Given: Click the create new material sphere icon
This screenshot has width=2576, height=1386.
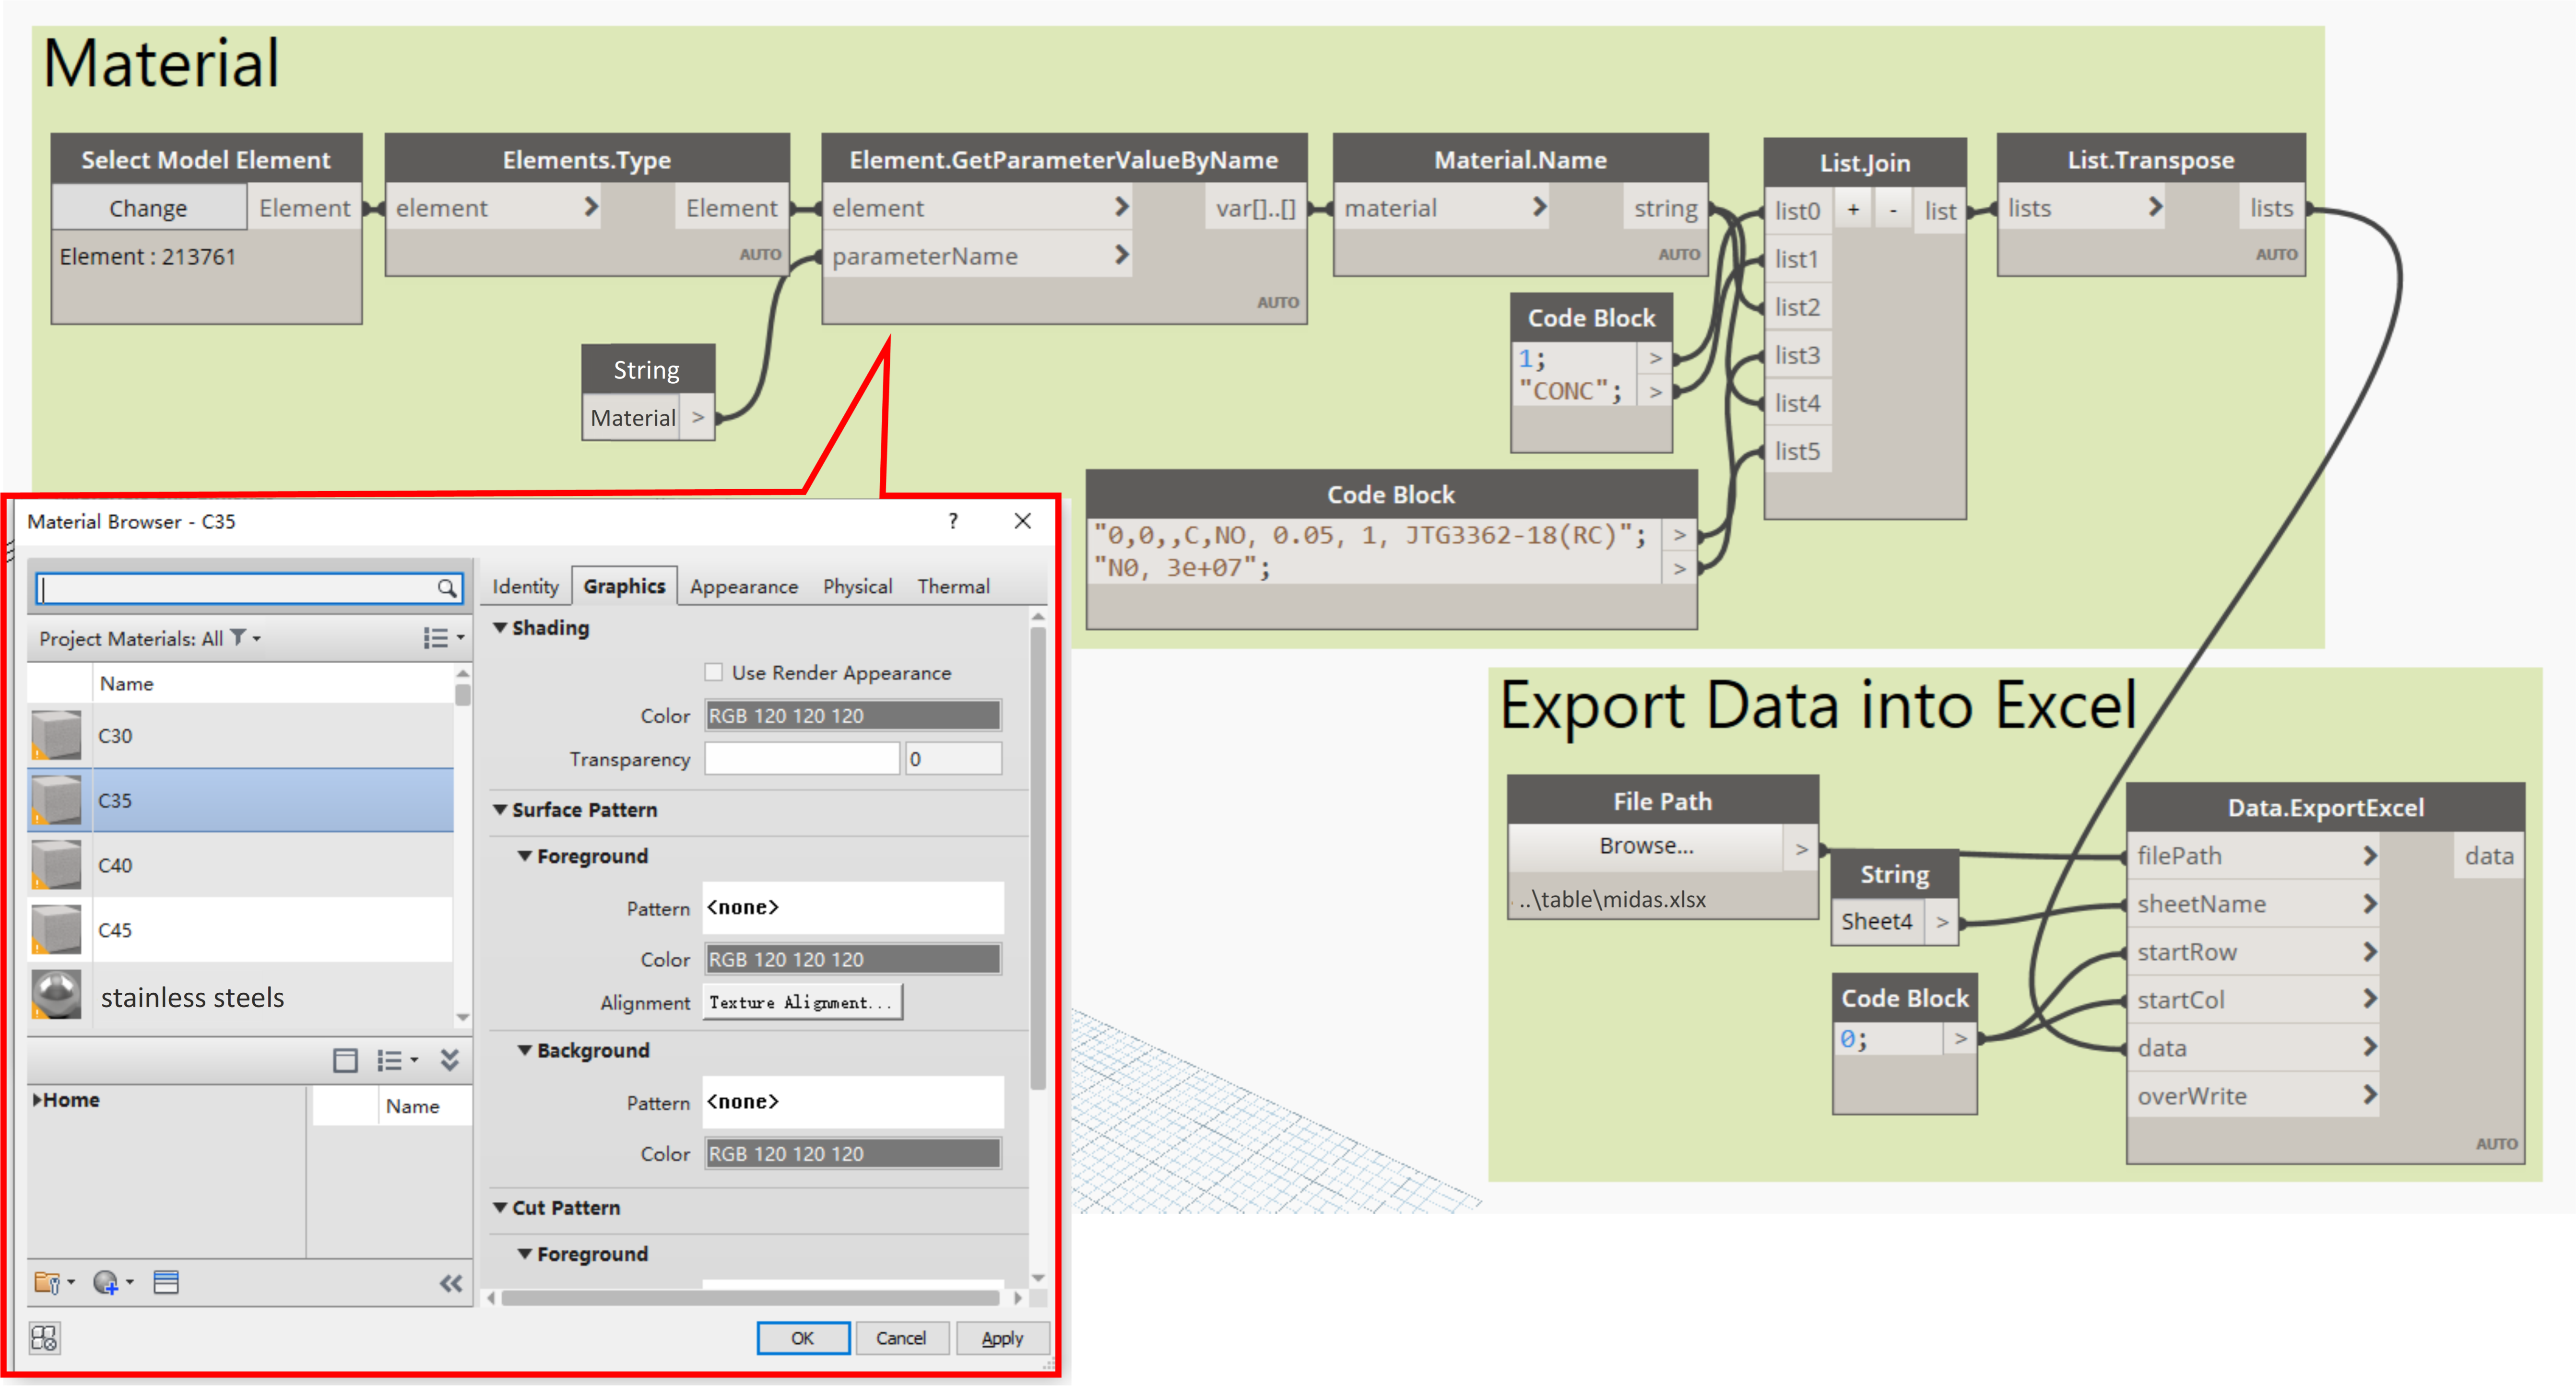Looking at the screenshot, I should click(106, 1282).
